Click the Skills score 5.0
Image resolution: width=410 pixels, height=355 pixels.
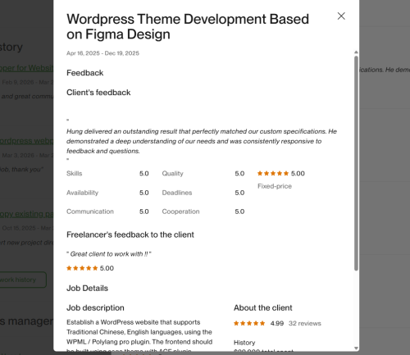(144, 174)
